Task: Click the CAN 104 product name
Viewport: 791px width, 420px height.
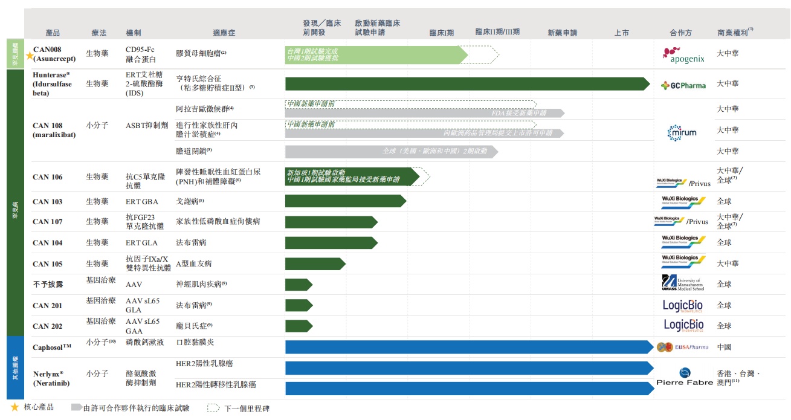Action: pos(48,243)
